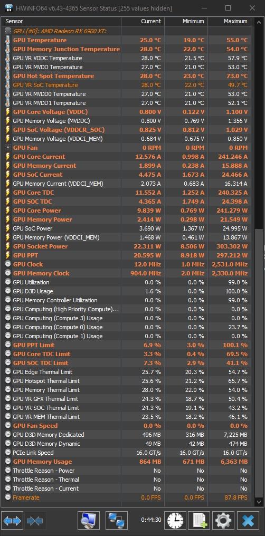Select the GPU Core Current row
The width and height of the screenshot is (265, 536).
(127, 157)
